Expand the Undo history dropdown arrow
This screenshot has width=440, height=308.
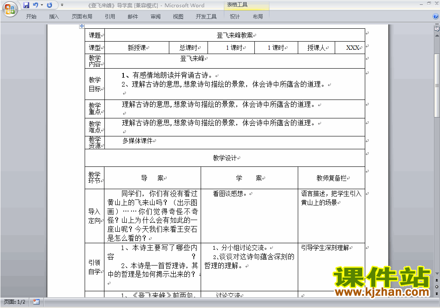tap(42, 5)
